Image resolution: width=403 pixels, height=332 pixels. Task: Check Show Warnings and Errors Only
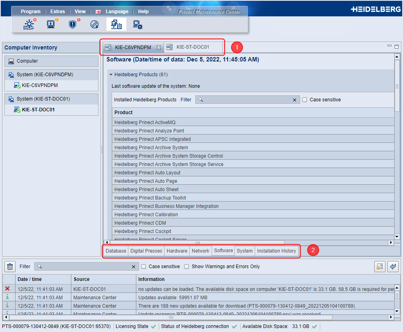[x=187, y=267]
